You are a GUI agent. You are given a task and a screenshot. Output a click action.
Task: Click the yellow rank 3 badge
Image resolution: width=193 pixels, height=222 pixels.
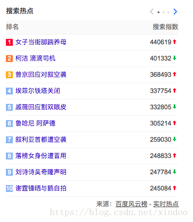(9, 75)
